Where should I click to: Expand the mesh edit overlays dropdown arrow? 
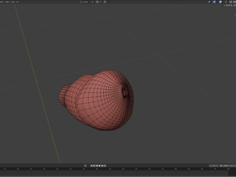tap(228, 2)
